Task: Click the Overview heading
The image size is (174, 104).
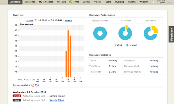Action: pyautogui.click(x=18, y=15)
